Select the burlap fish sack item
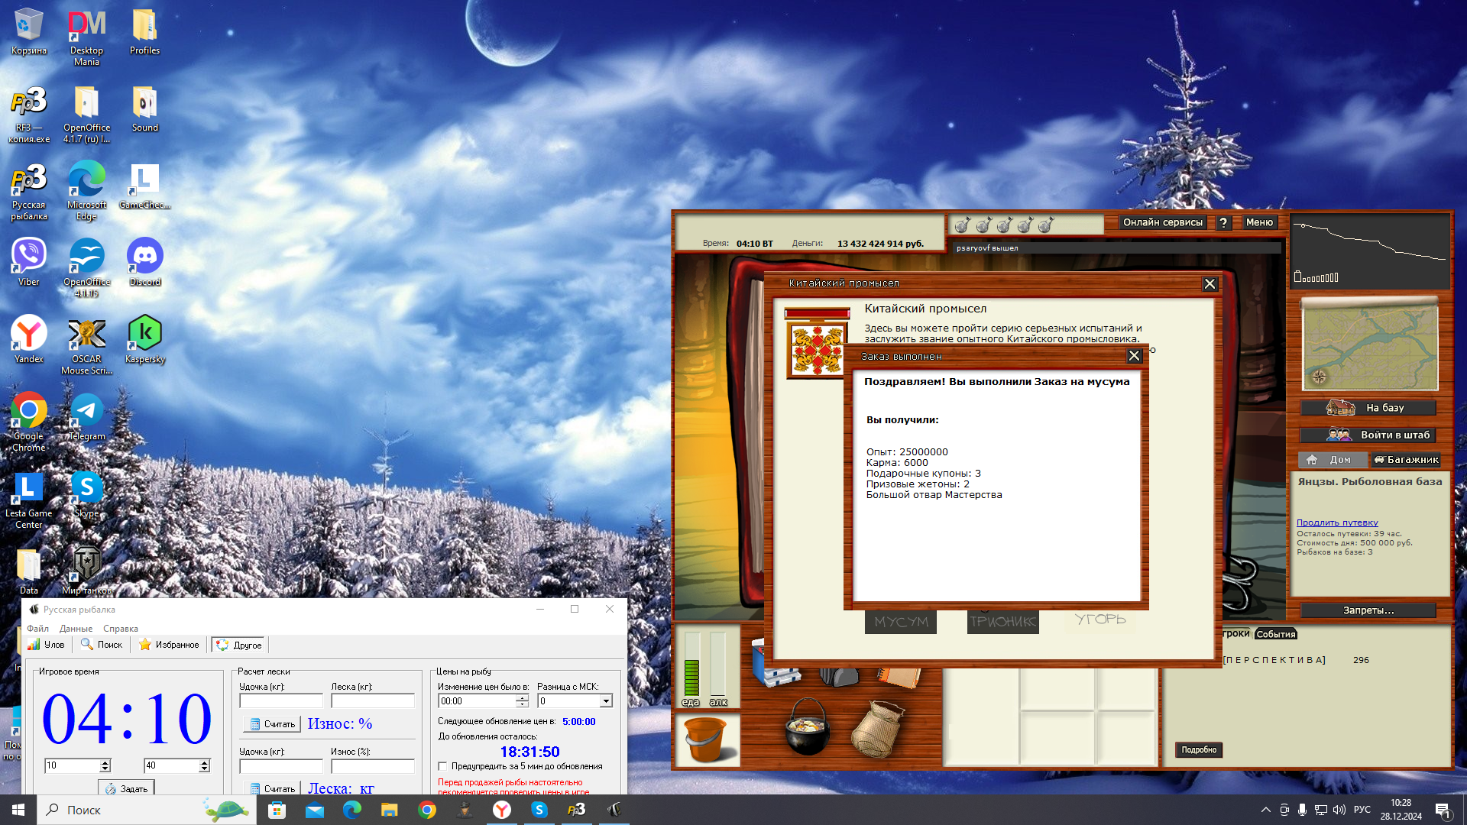 [x=879, y=729]
